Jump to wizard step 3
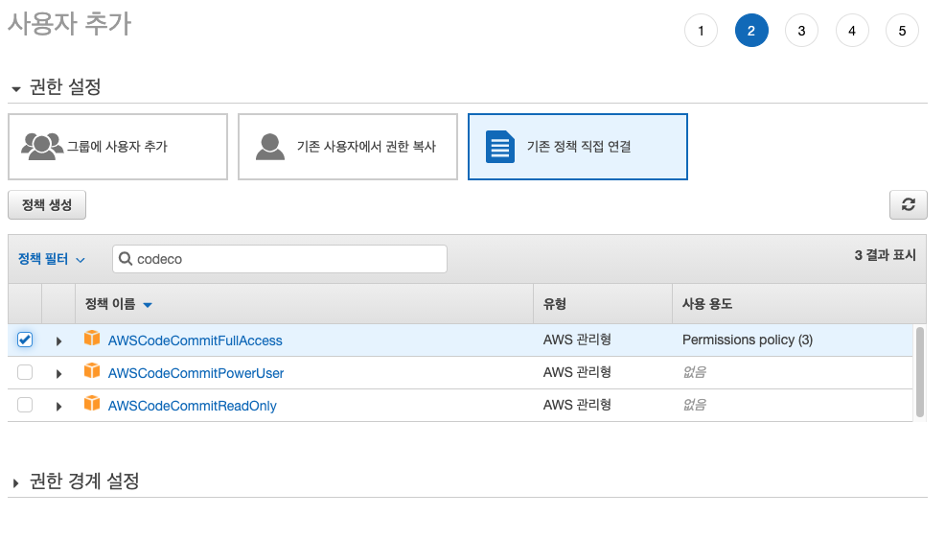This screenshot has width=945, height=540. [x=801, y=30]
